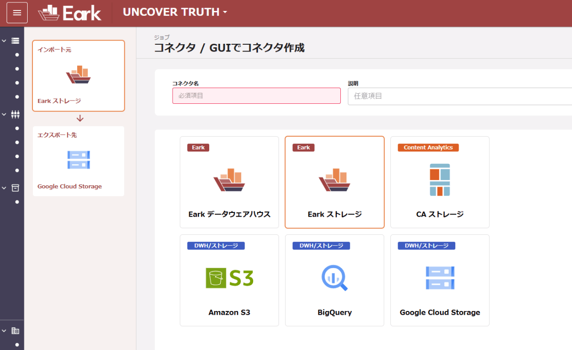Select the インポート元 card in the left panel

(x=79, y=76)
